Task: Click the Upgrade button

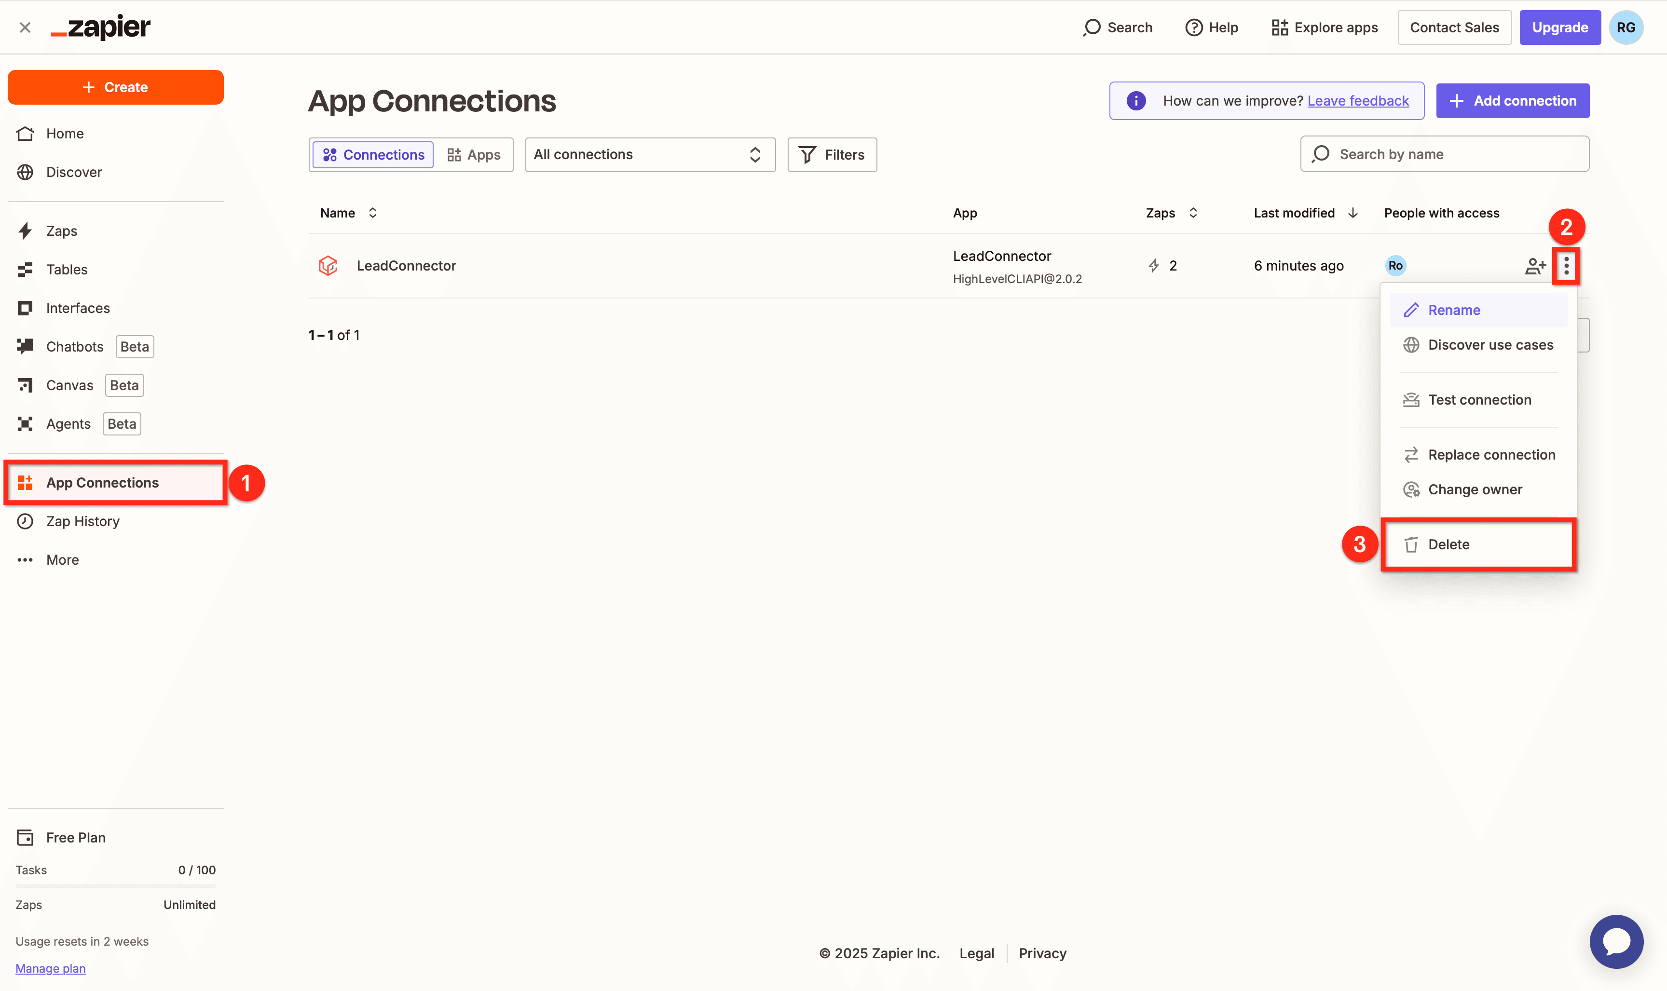Action: 1559,27
